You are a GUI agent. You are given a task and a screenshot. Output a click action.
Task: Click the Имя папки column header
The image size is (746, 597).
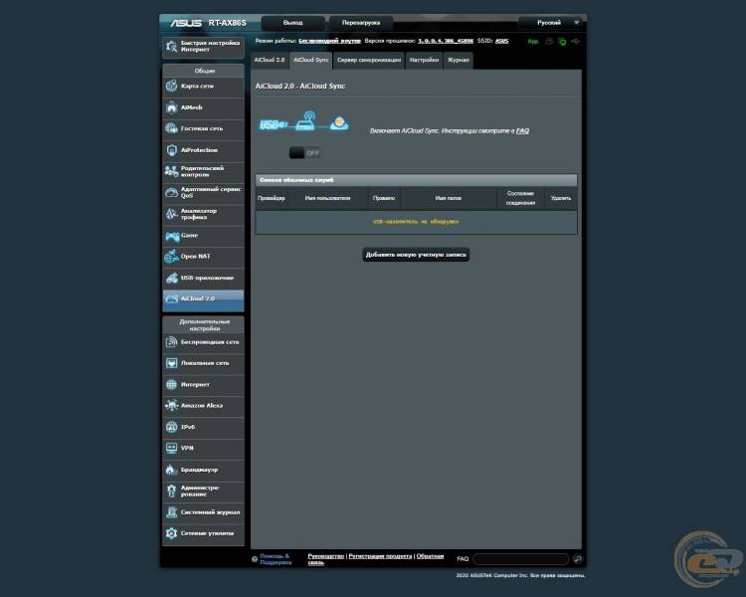449,198
